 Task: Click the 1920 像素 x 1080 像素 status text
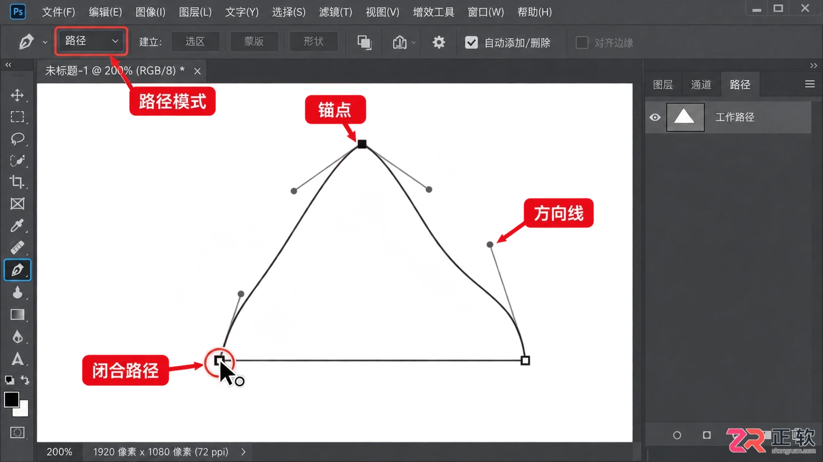click(161, 452)
